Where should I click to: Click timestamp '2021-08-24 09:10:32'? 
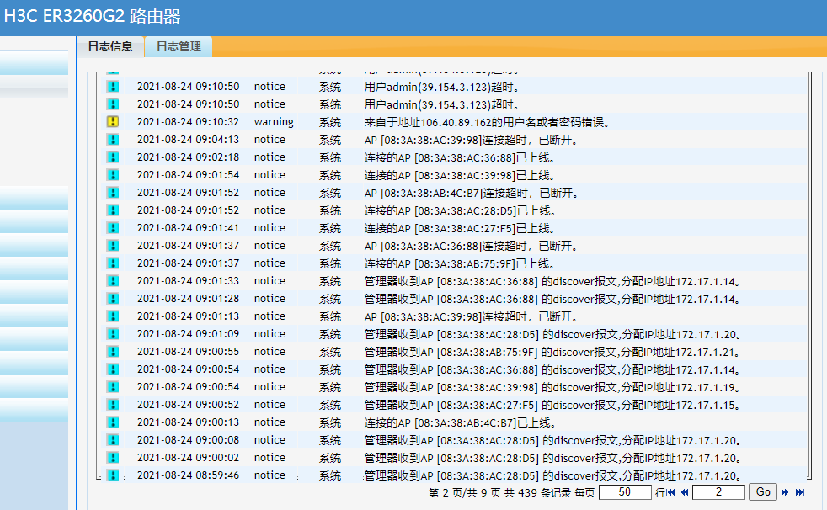coord(189,122)
